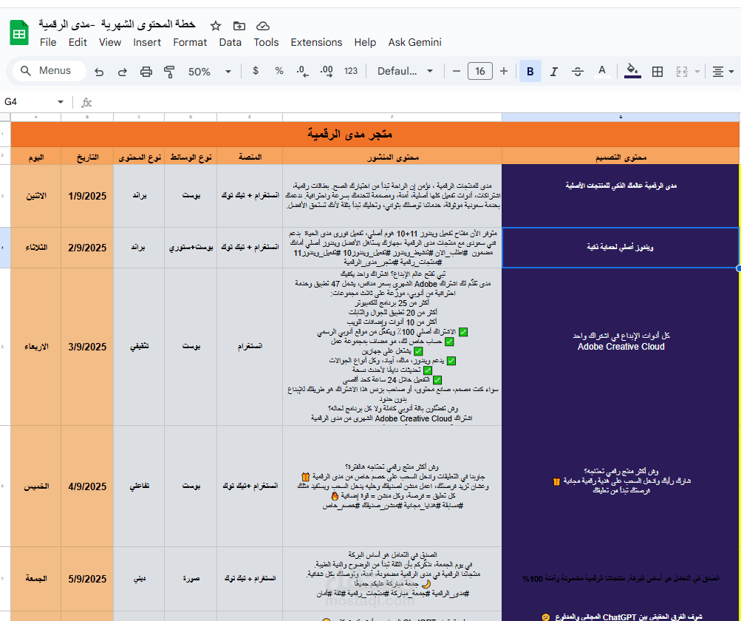View cloud save status icon
The image size is (741, 621).
coord(263,26)
